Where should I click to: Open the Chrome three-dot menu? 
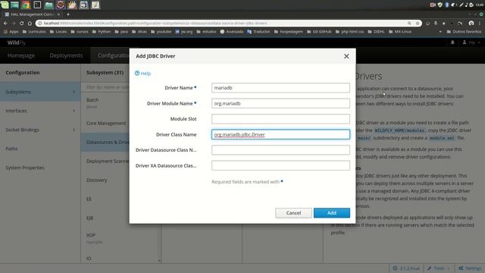[x=480, y=24]
